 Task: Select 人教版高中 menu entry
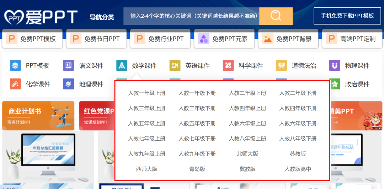[x=298, y=169]
